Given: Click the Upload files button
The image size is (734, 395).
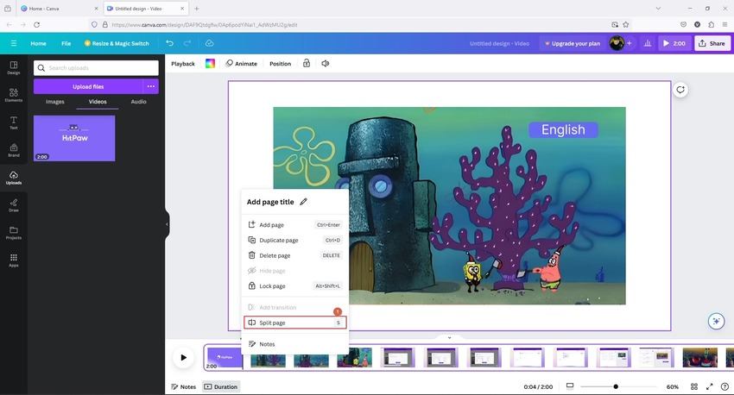Looking at the screenshot, I should click(88, 86).
